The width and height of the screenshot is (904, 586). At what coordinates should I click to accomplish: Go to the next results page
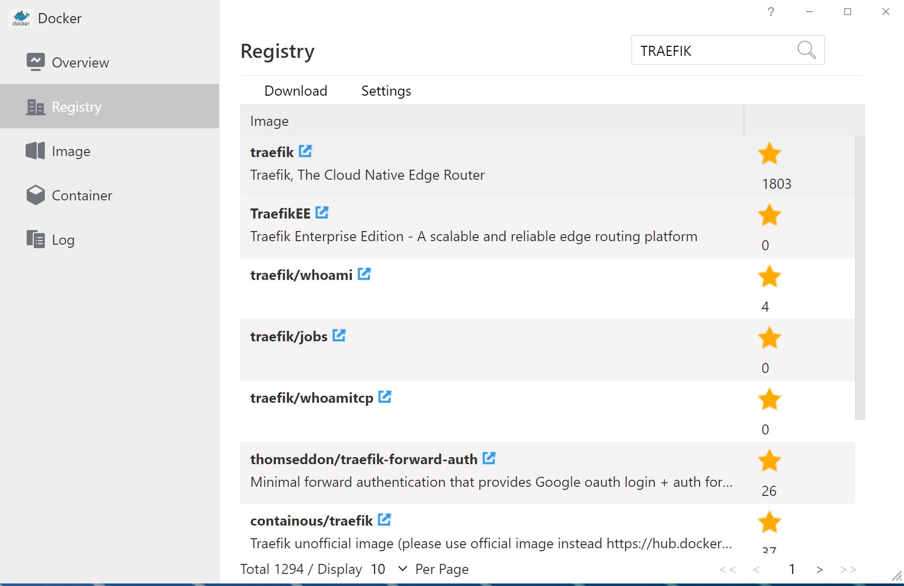(819, 569)
